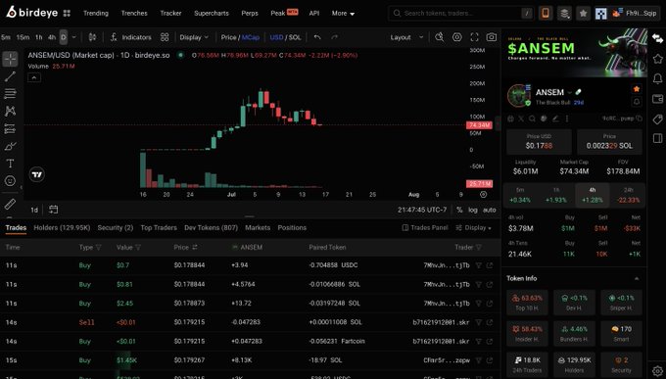This screenshot has width=666, height=379.
Task: Click the 74.34M price axis label
Action: (479, 125)
